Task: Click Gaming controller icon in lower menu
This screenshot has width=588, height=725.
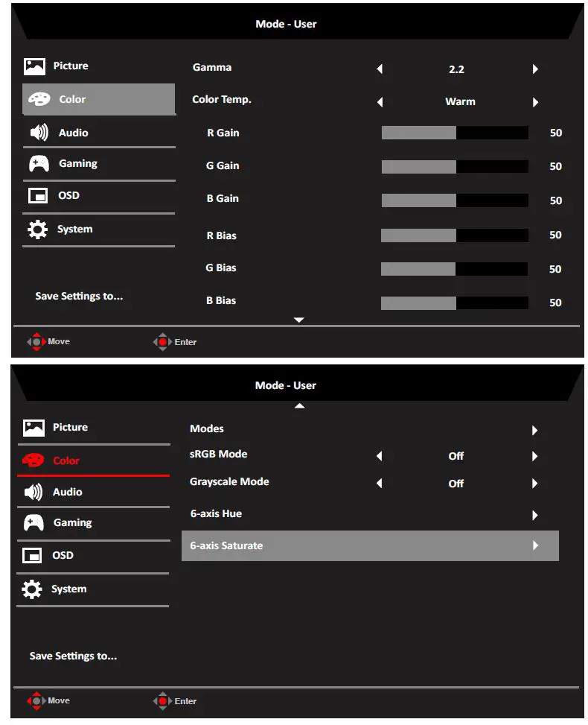Action: (33, 523)
